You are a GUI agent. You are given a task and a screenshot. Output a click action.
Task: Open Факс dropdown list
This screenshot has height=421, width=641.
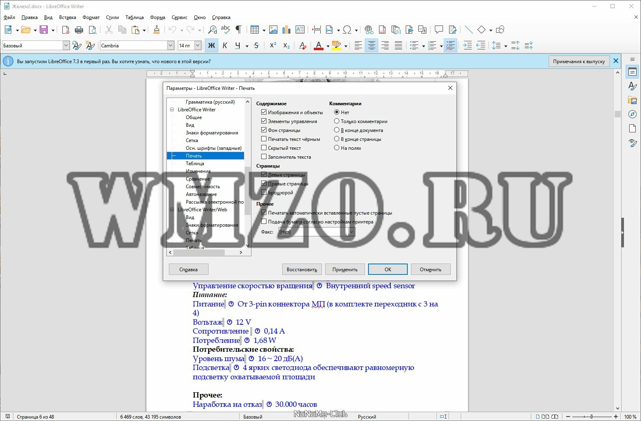coord(351,232)
